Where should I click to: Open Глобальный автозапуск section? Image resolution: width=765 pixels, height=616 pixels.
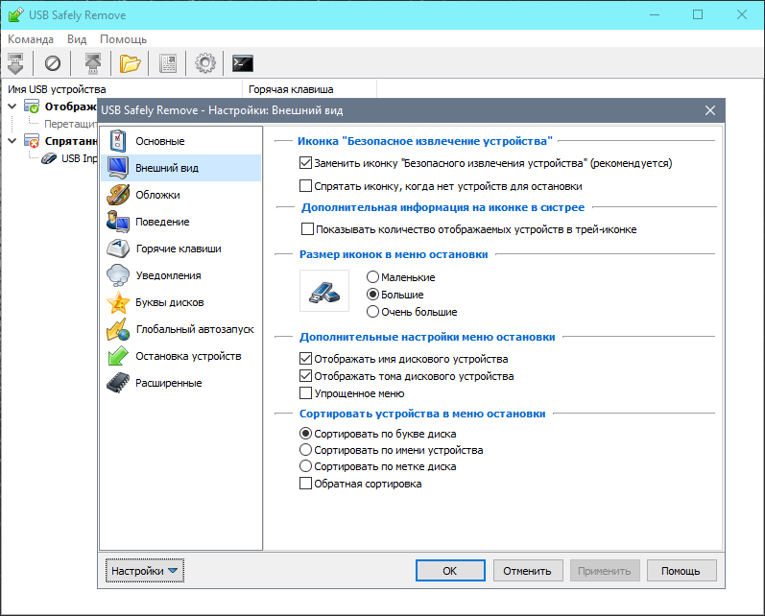[x=194, y=329]
